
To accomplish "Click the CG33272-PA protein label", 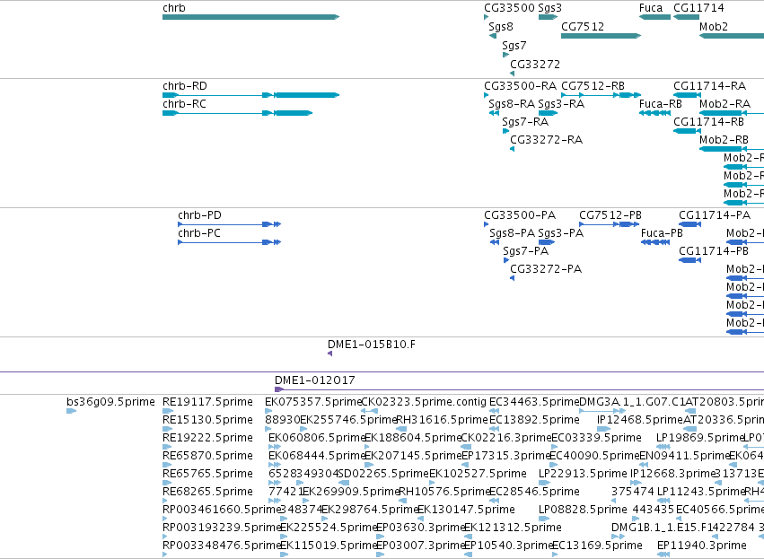I will (546, 269).
